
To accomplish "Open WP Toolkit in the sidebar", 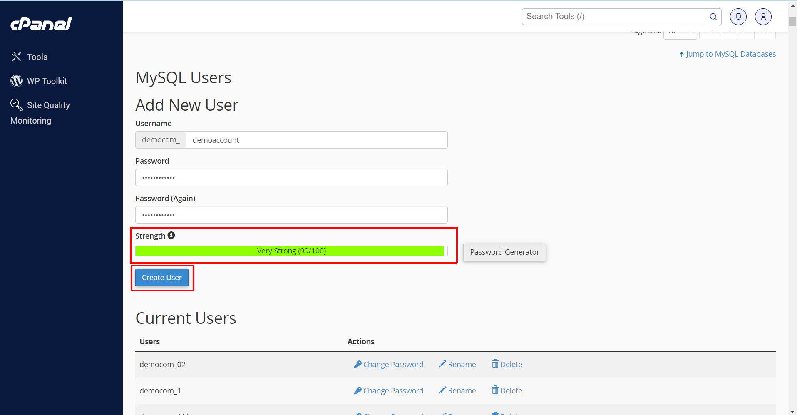I will pyautogui.click(x=47, y=81).
